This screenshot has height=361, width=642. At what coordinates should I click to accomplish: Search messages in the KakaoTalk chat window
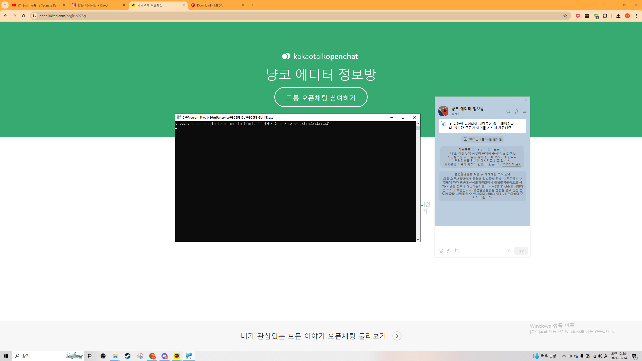[x=508, y=112]
